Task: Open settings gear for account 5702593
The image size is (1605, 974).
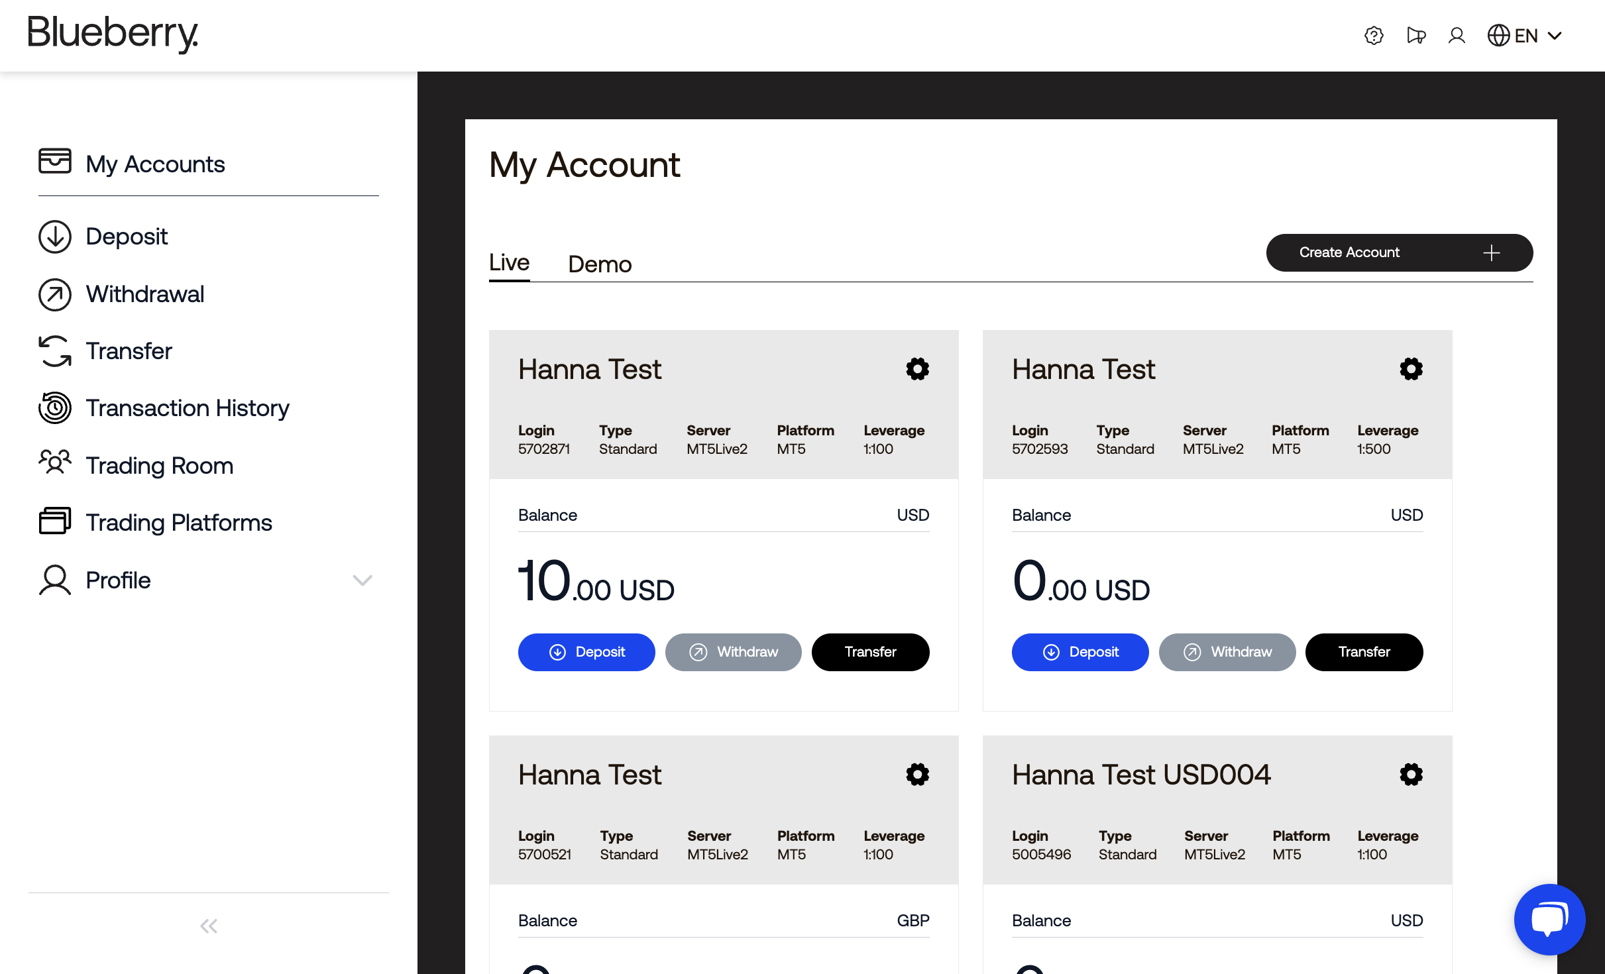Action: pos(1411,369)
